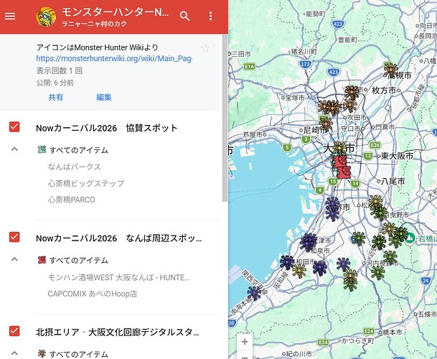
Task: Collapse the 協賛スポット item list
Action: 14,149
